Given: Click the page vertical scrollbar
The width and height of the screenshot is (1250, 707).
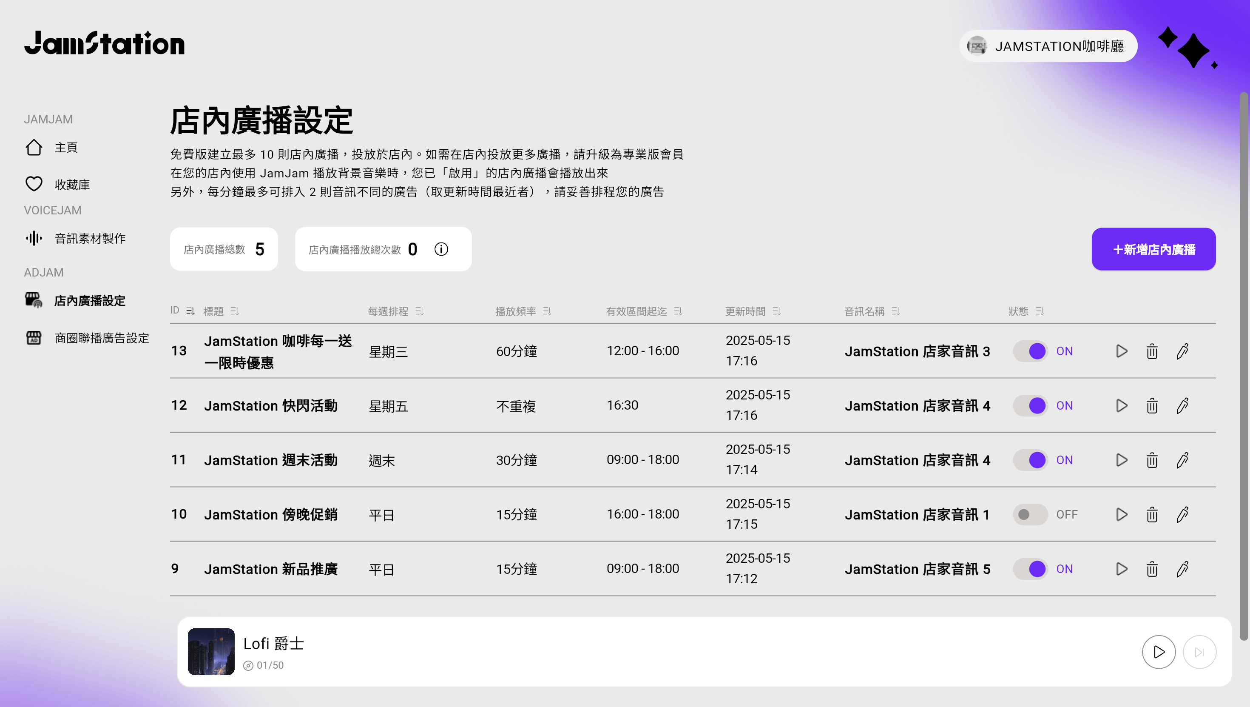Looking at the screenshot, I should point(1244,367).
